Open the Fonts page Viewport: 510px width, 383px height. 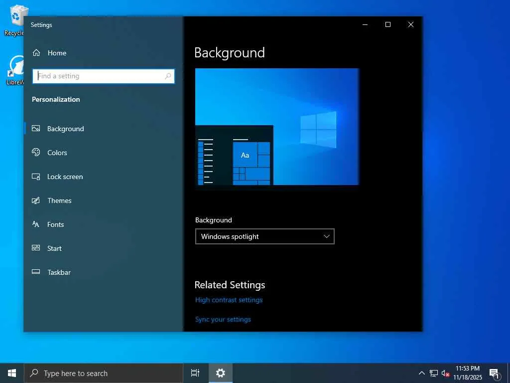tap(104, 224)
